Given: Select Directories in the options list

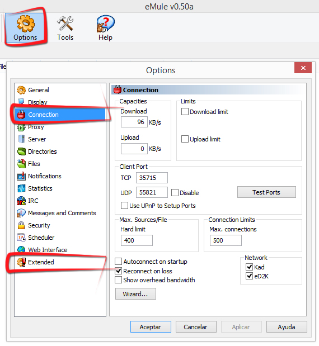Looking at the screenshot, I should point(43,151).
